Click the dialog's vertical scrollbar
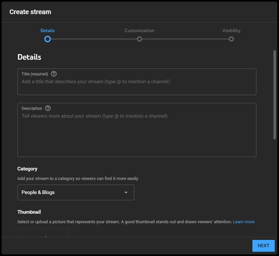This screenshot has width=279, height=256. coord(275,95)
